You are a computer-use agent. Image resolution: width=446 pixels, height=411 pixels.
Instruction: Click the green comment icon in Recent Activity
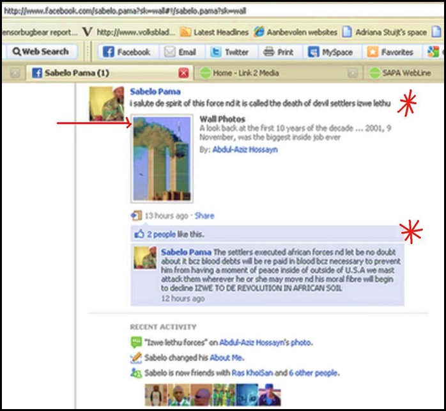click(136, 342)
